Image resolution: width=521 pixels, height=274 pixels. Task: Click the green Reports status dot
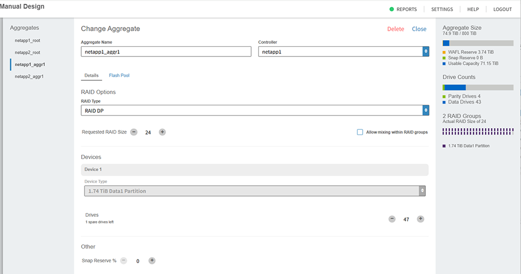click(x=391, y=10)
